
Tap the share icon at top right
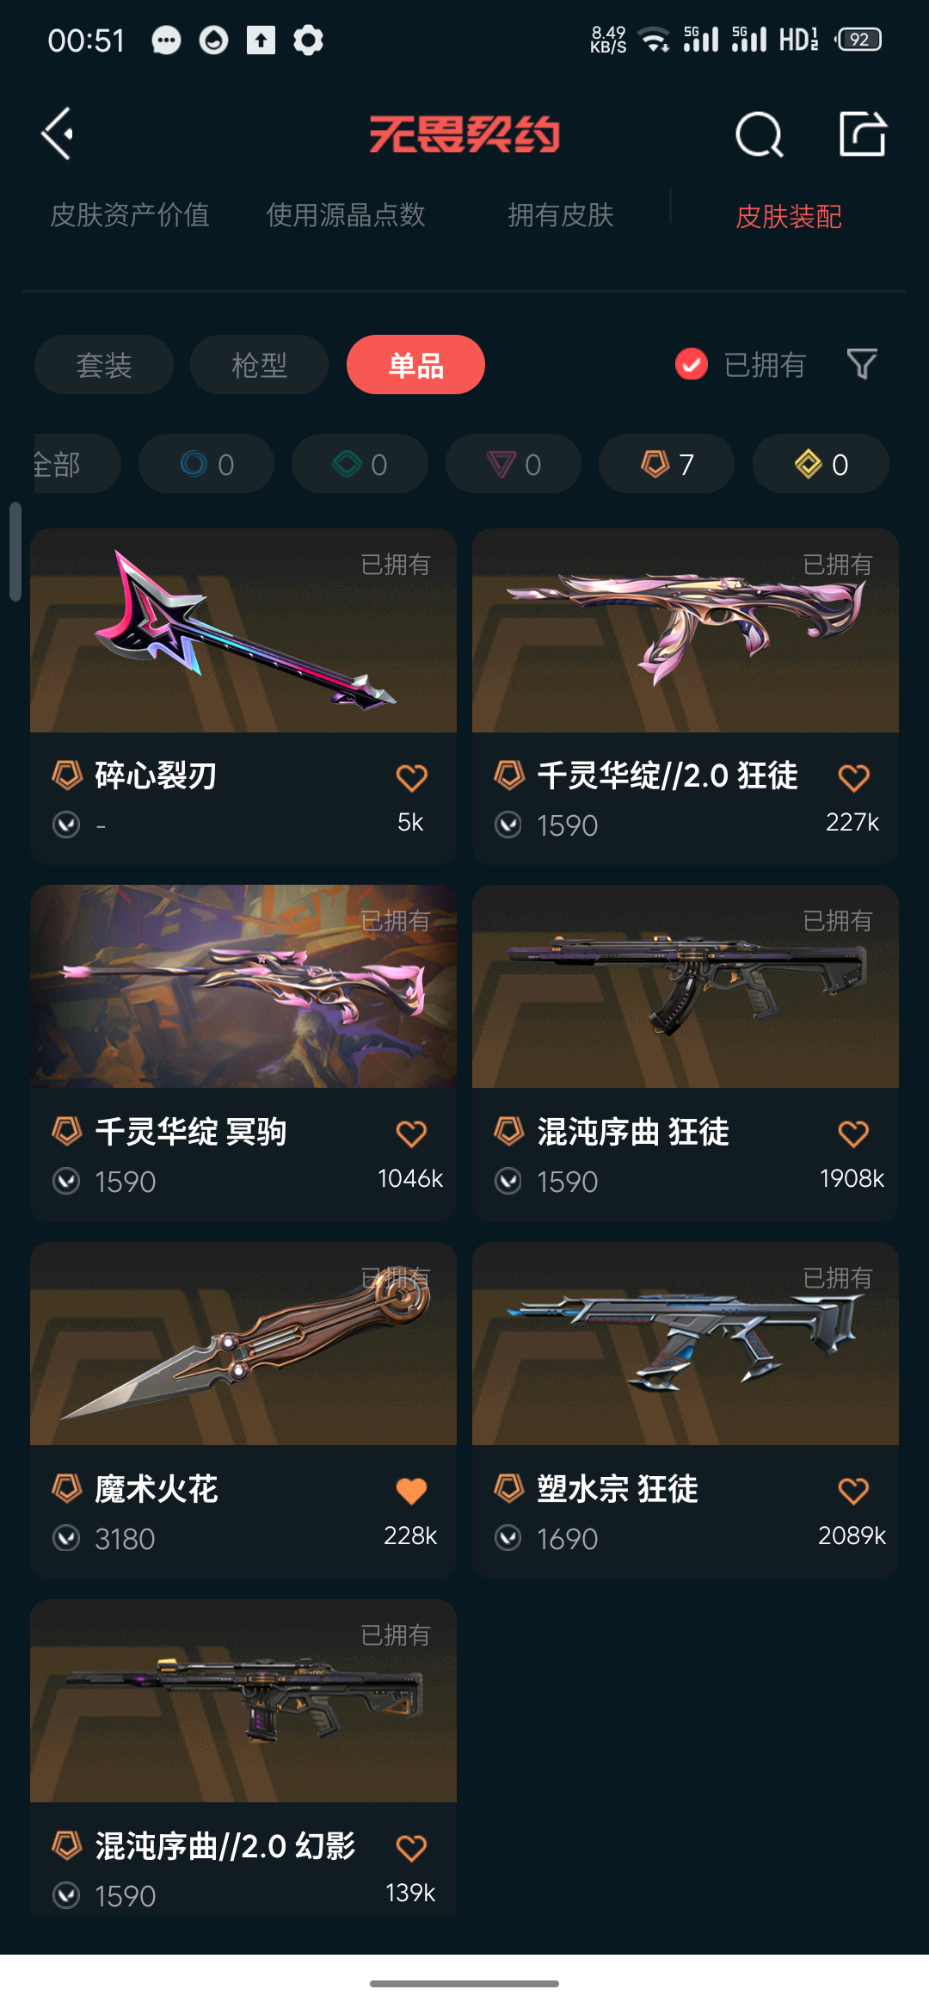tap(862, 133)
